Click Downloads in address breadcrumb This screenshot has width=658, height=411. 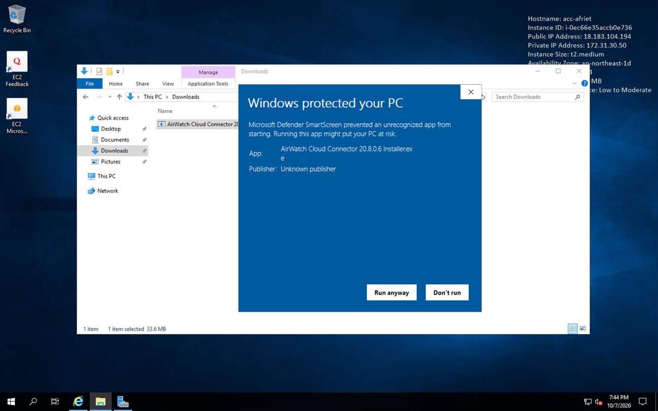[186, 97]
